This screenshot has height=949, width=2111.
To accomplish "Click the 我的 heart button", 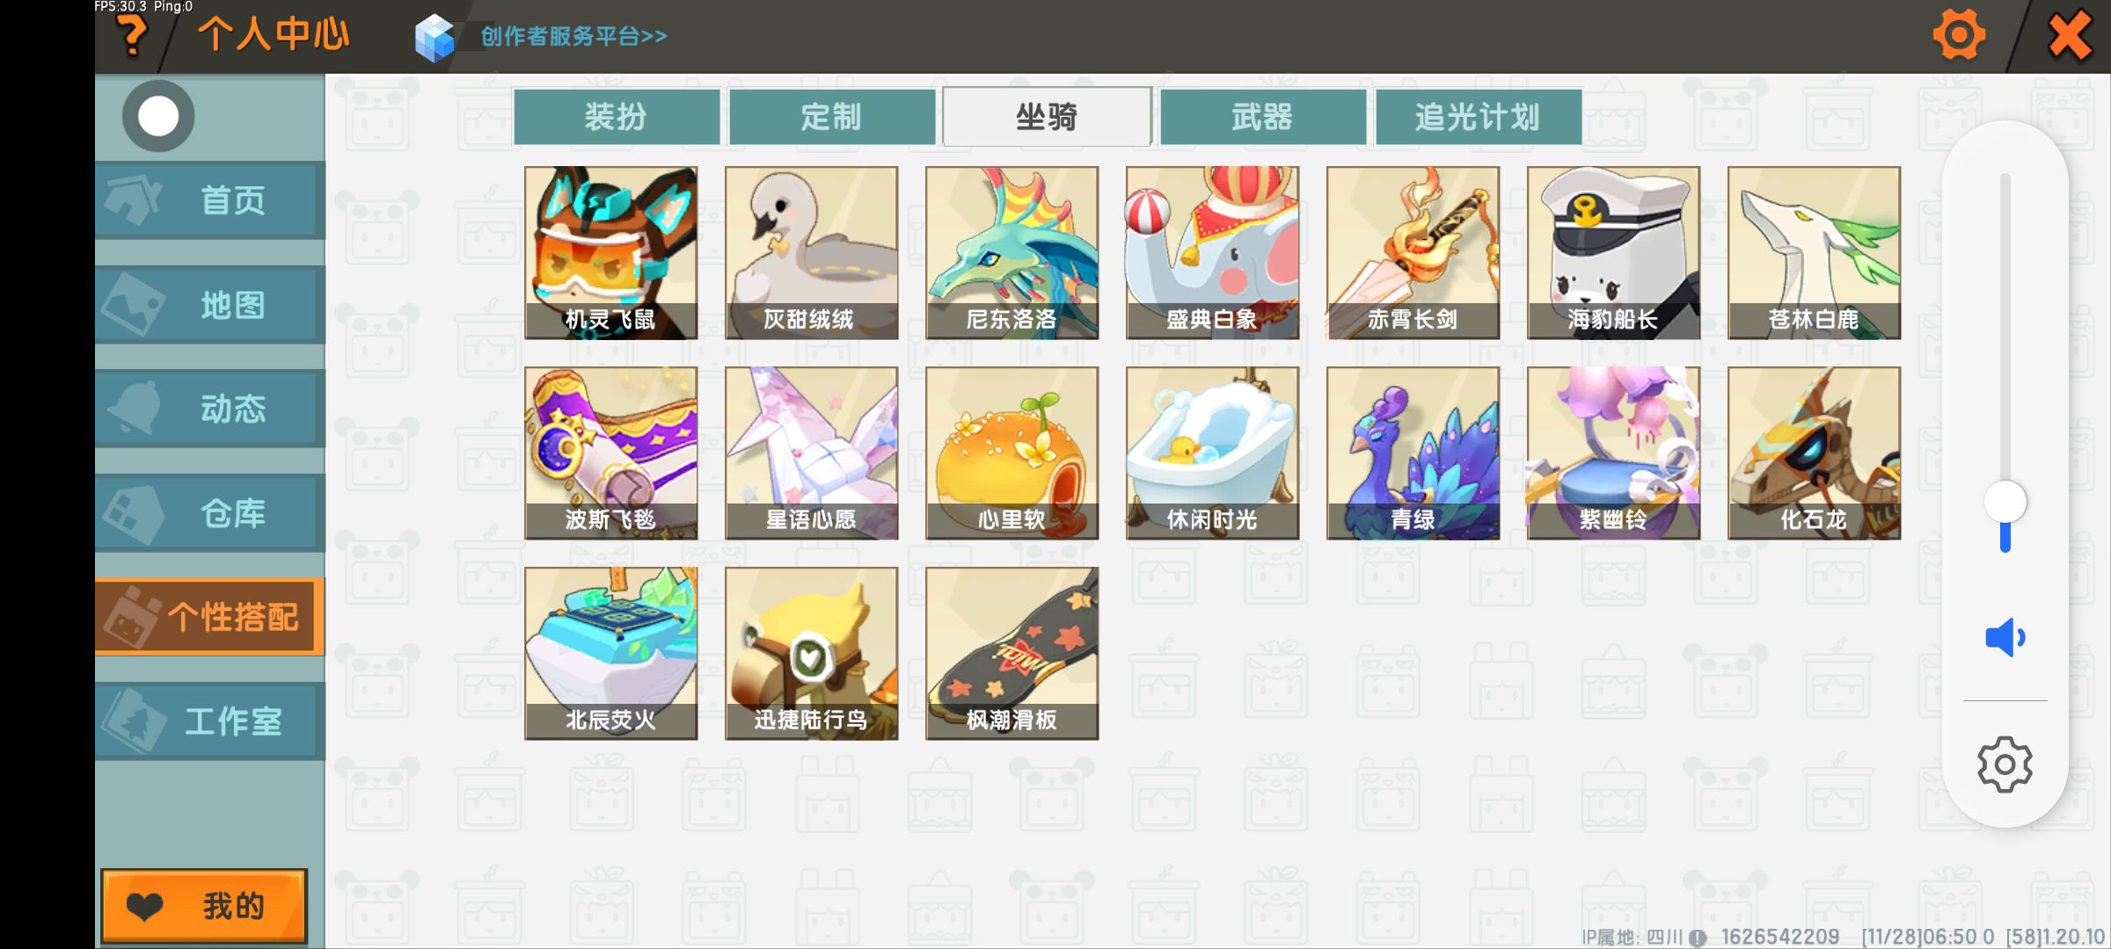I will point(204,906).
